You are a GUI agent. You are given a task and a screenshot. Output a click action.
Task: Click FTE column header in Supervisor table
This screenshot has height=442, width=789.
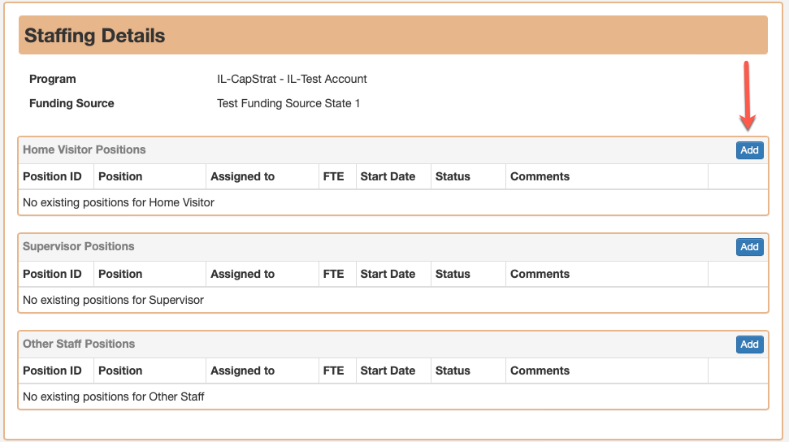click(x=334, y=274)
